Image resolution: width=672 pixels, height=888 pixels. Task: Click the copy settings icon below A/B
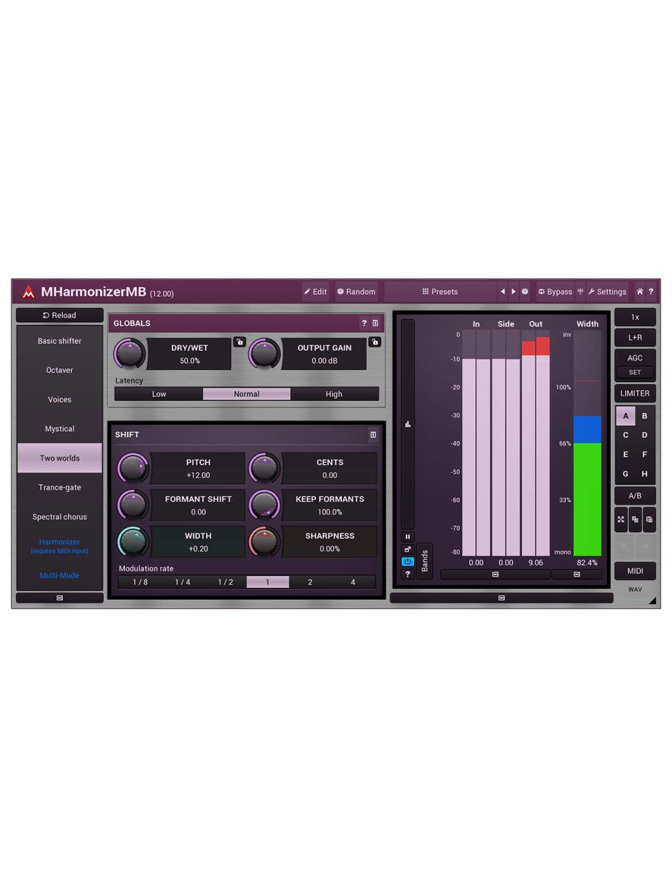coord(635,519)
